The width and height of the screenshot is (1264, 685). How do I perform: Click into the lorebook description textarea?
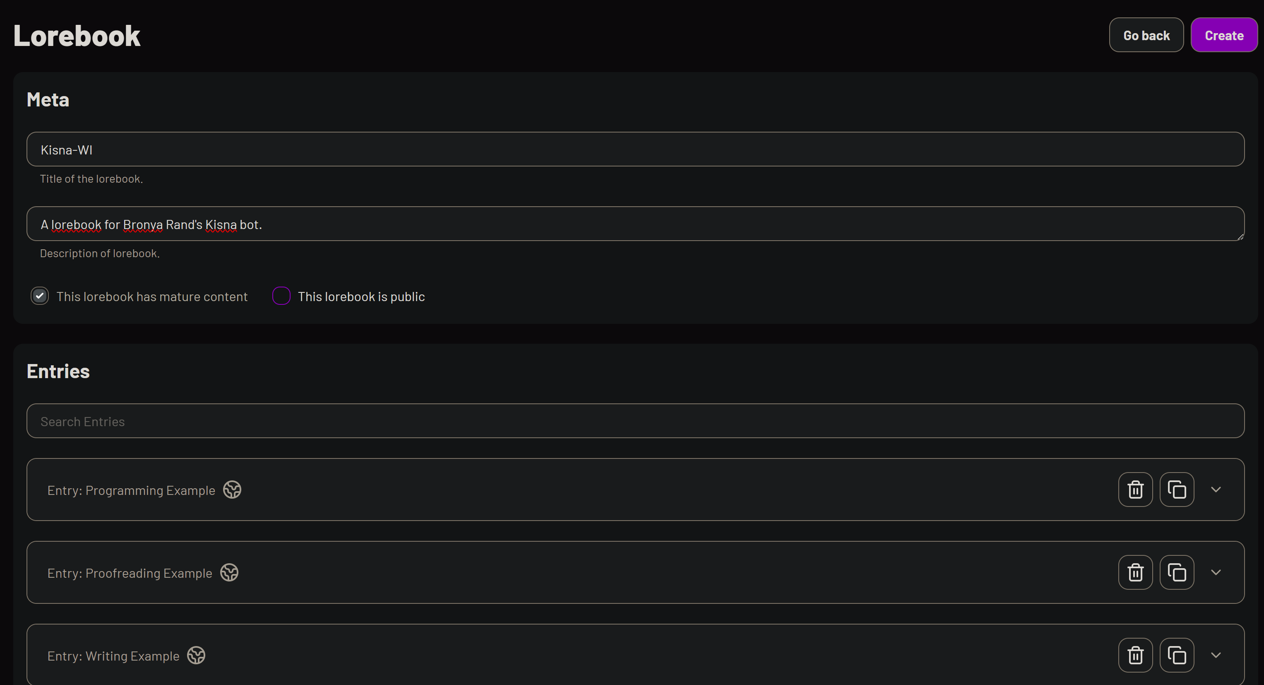635,224
